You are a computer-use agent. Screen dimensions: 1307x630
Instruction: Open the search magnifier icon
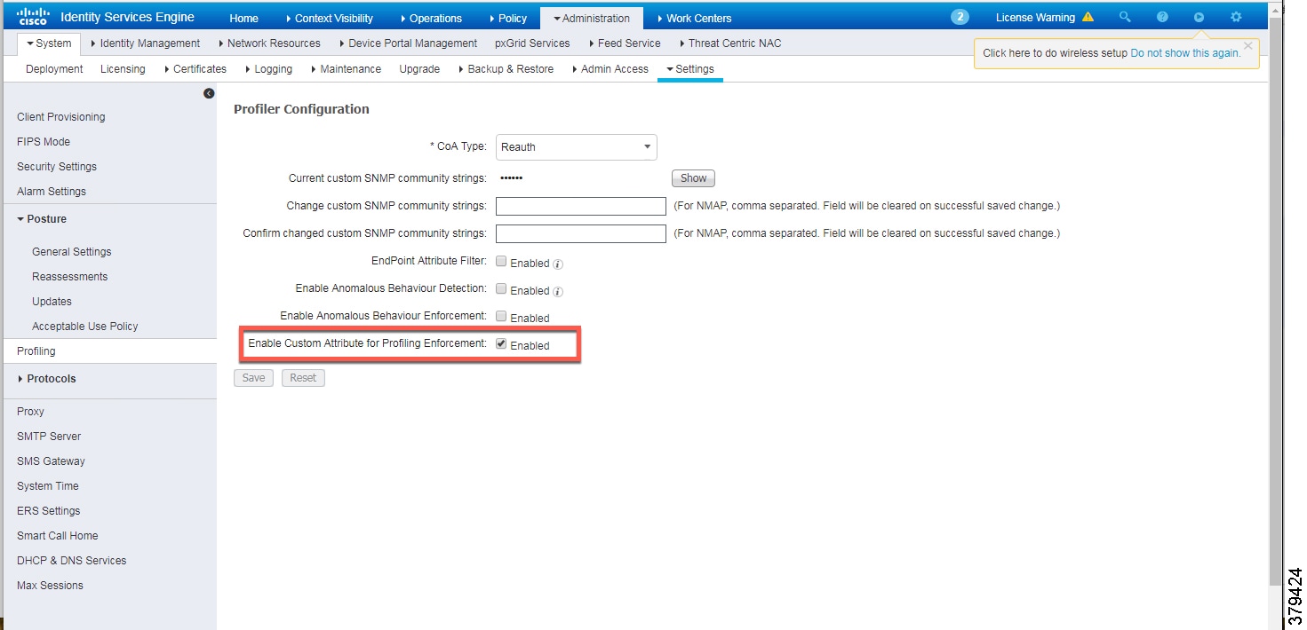pyautogui.click(x=1125, y=17)
